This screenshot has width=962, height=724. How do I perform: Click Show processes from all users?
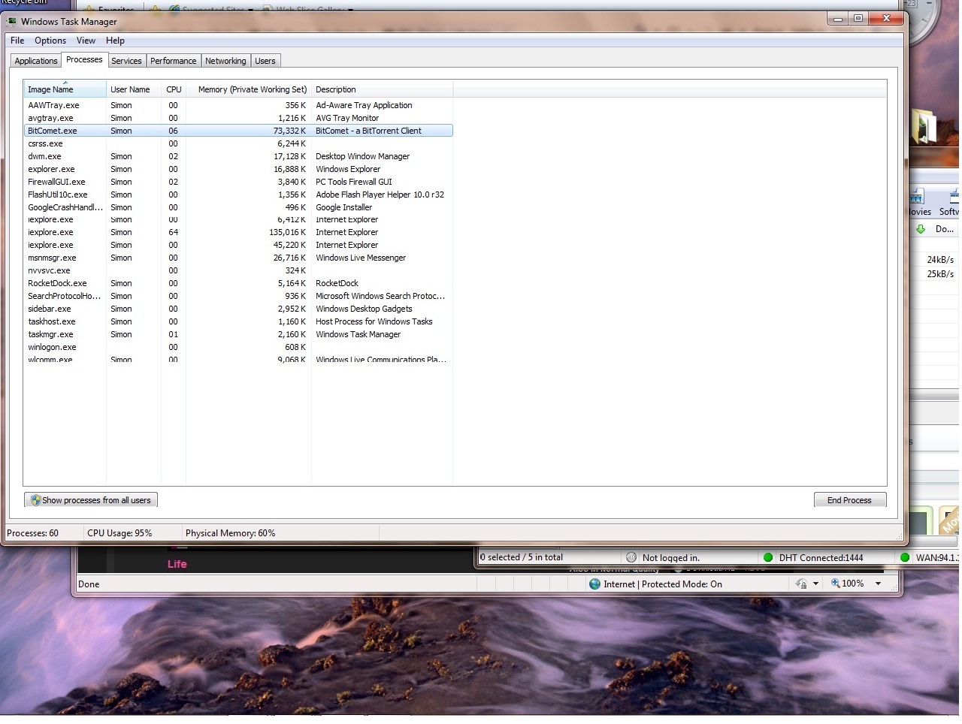click(91, 500)
